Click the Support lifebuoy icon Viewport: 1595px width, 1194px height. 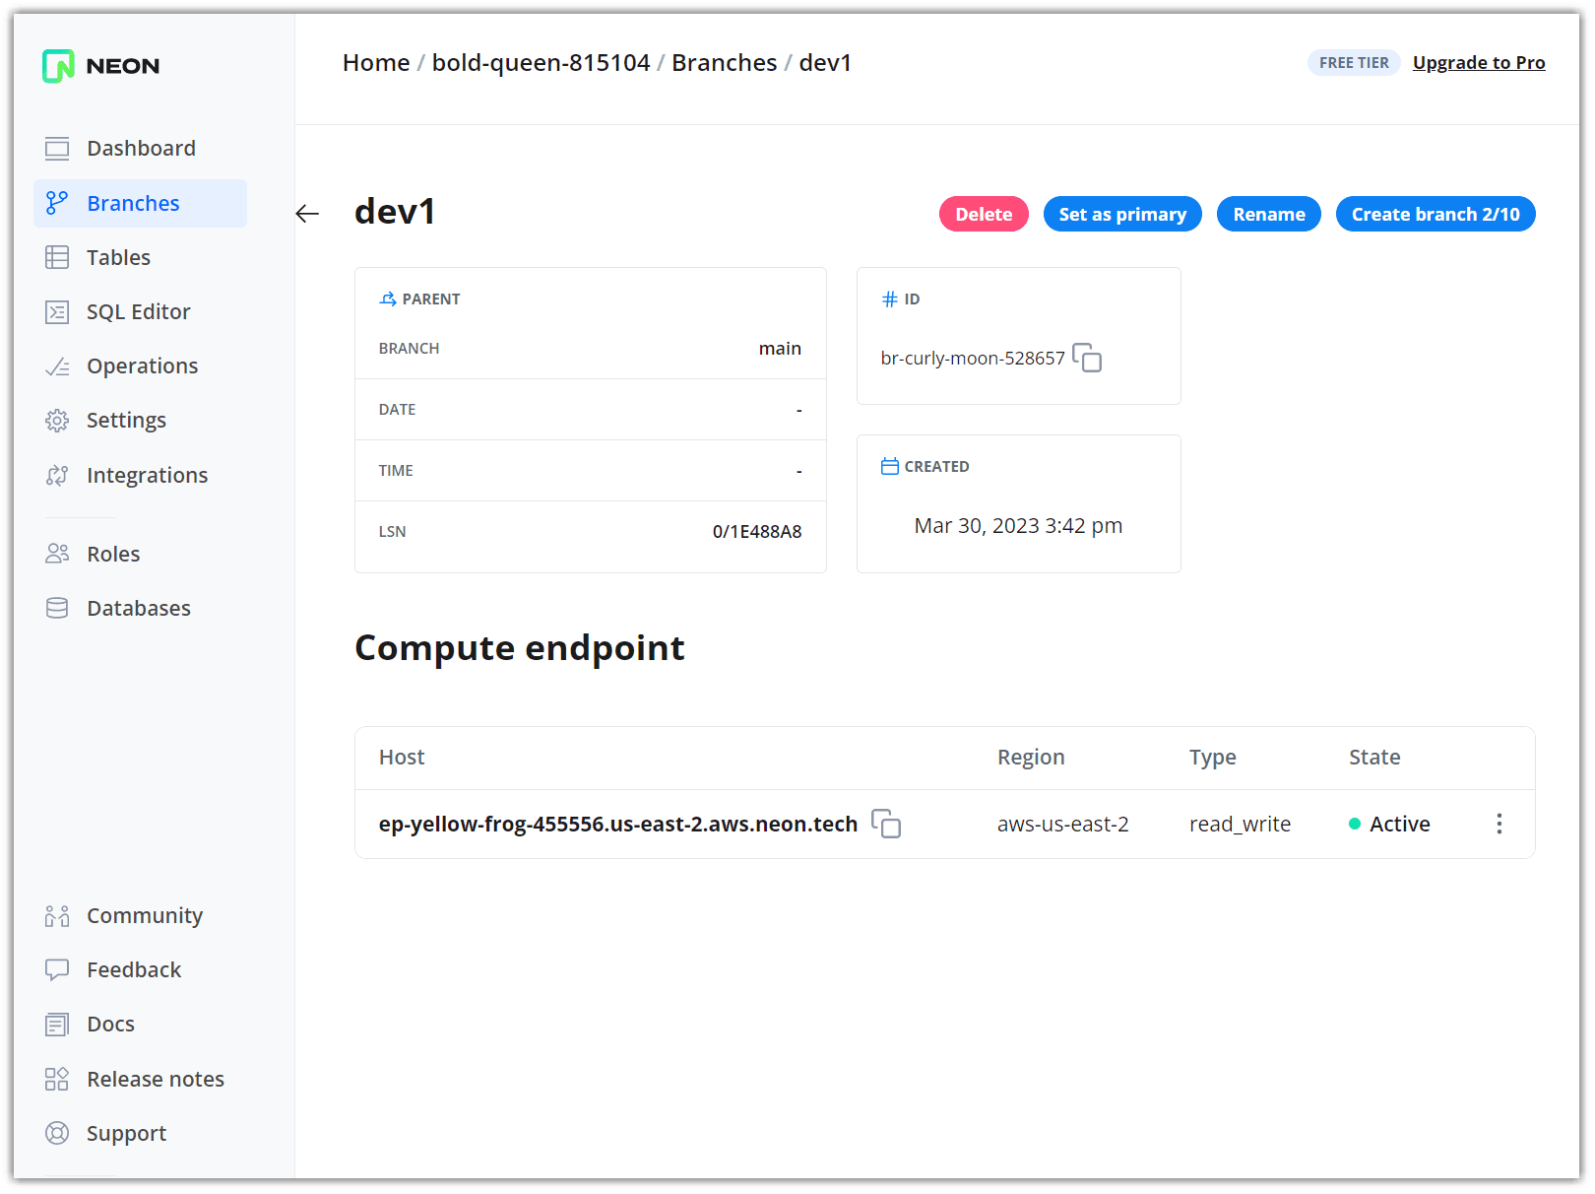pos(57,1133)
